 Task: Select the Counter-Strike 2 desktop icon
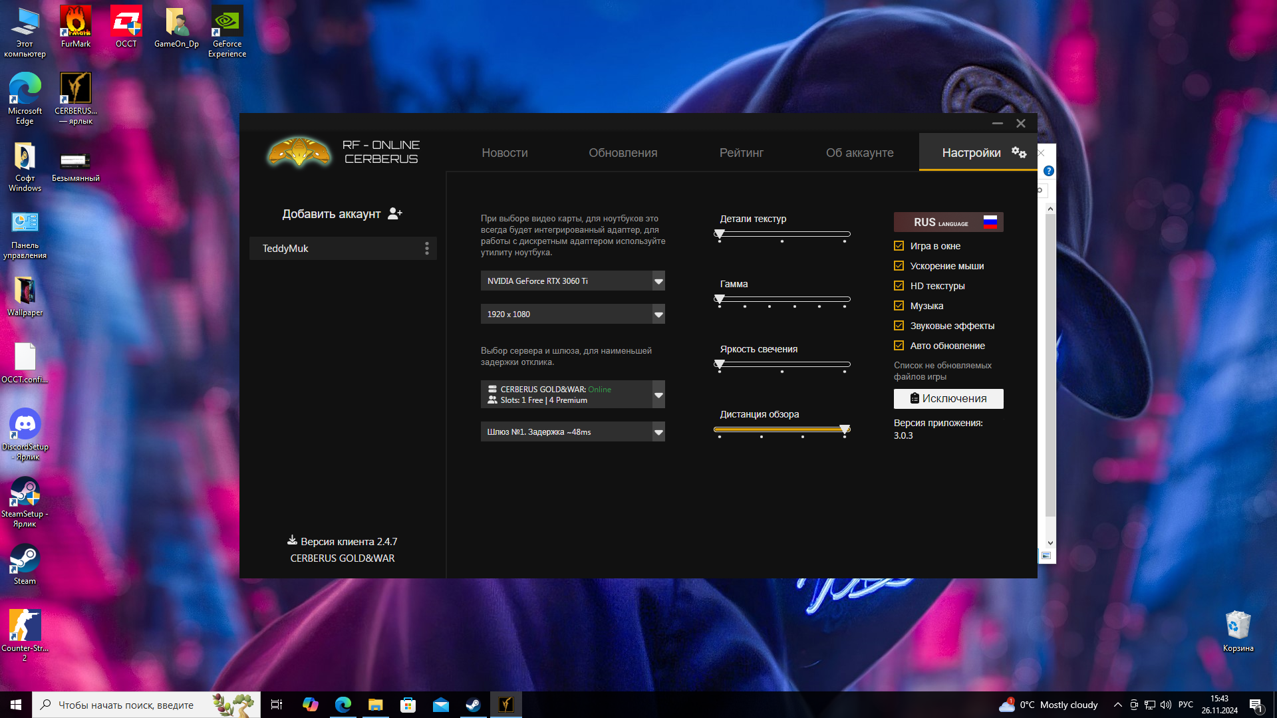click(x=25, y=636)
